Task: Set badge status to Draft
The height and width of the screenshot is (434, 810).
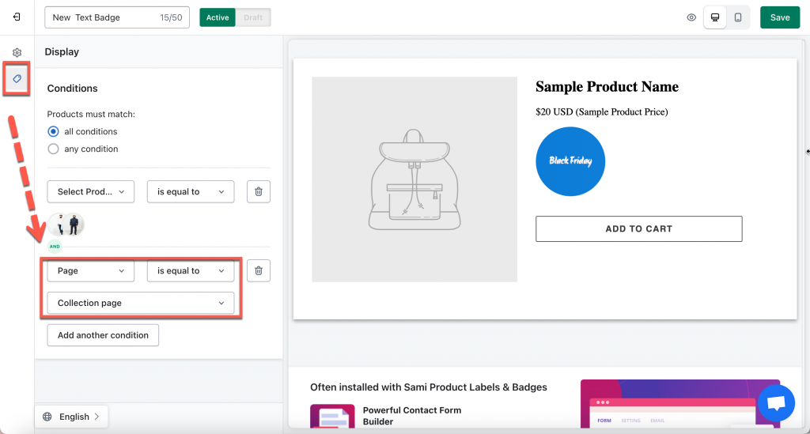Action: coord(253,17)
